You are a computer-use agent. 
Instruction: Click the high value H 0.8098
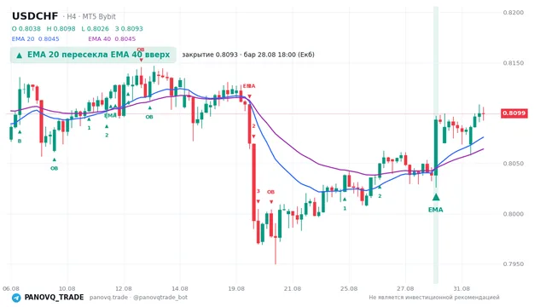(x=61, y=28)
